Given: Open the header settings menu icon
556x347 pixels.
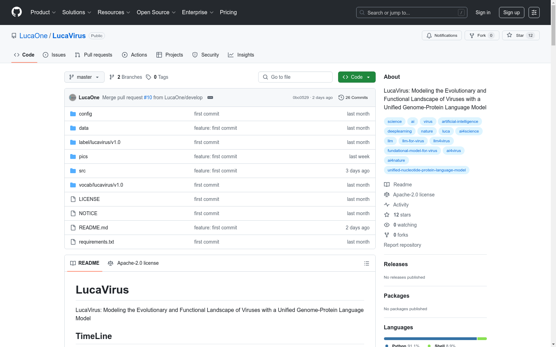Looking at the screenshot, I should pyautogui.click(x=534, y=12).
